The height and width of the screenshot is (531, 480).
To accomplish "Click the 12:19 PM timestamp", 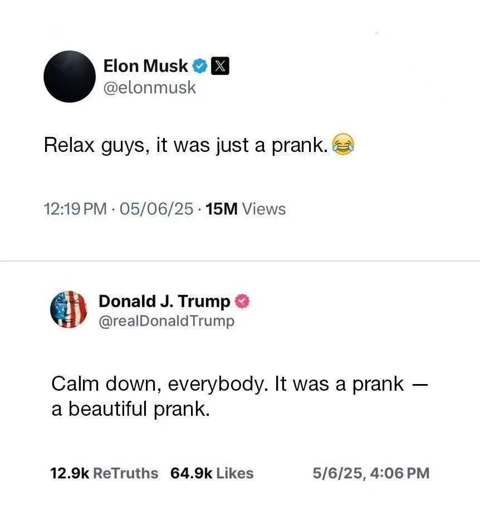I will coord(75,209).
